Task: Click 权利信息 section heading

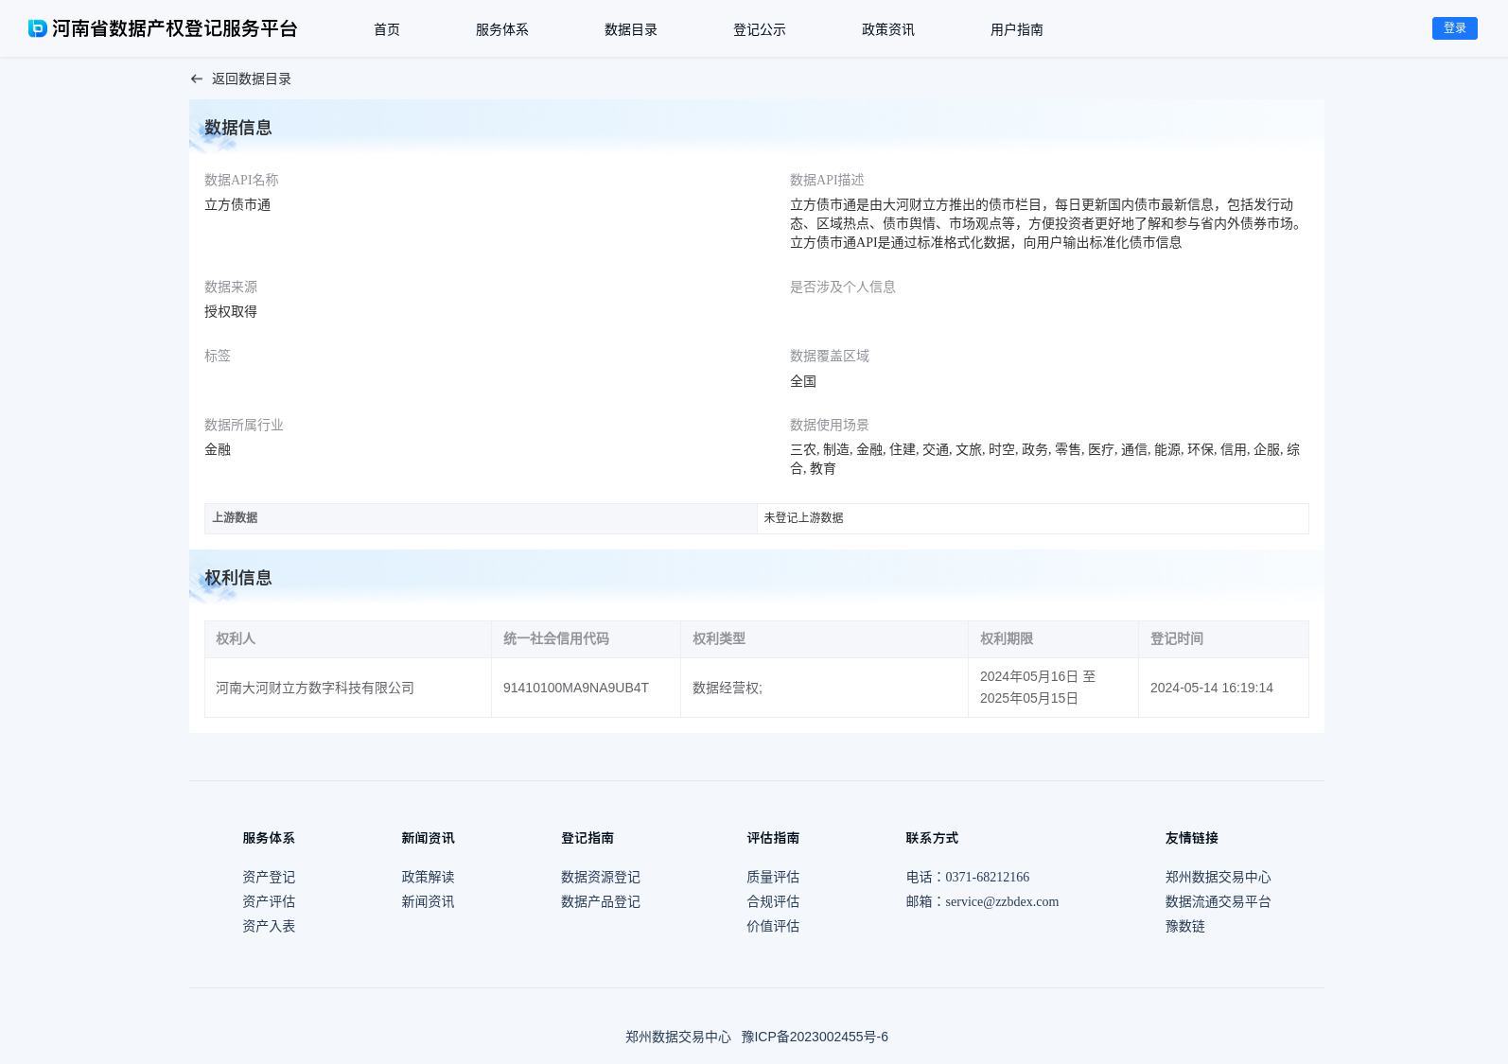Action: click(238, 578)
